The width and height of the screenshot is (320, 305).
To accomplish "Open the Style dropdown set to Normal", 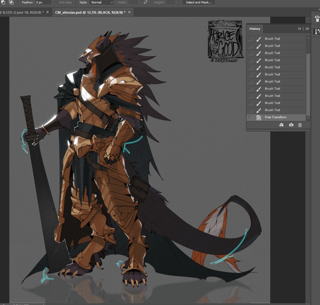I will click(x=101, y=2).
